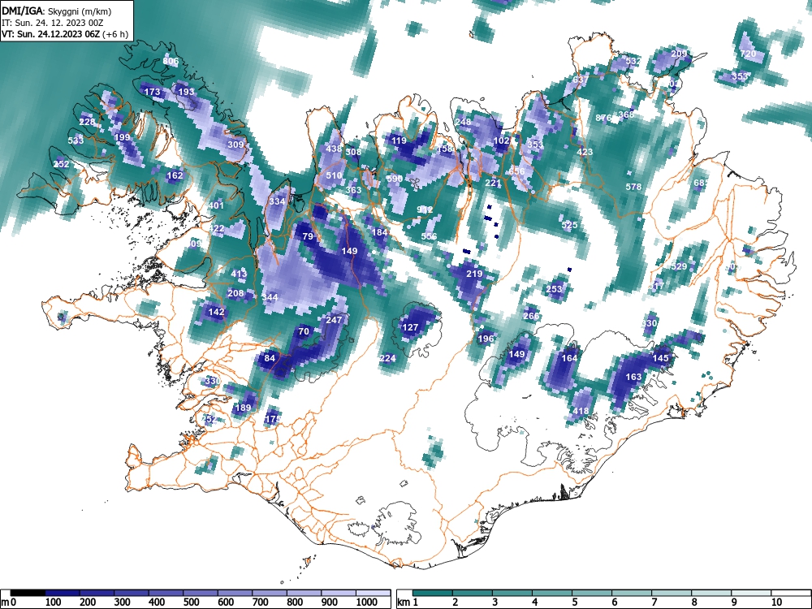Click the map value 189
The height and width of the screenshot is (609, 812).
tap(243, 408)
